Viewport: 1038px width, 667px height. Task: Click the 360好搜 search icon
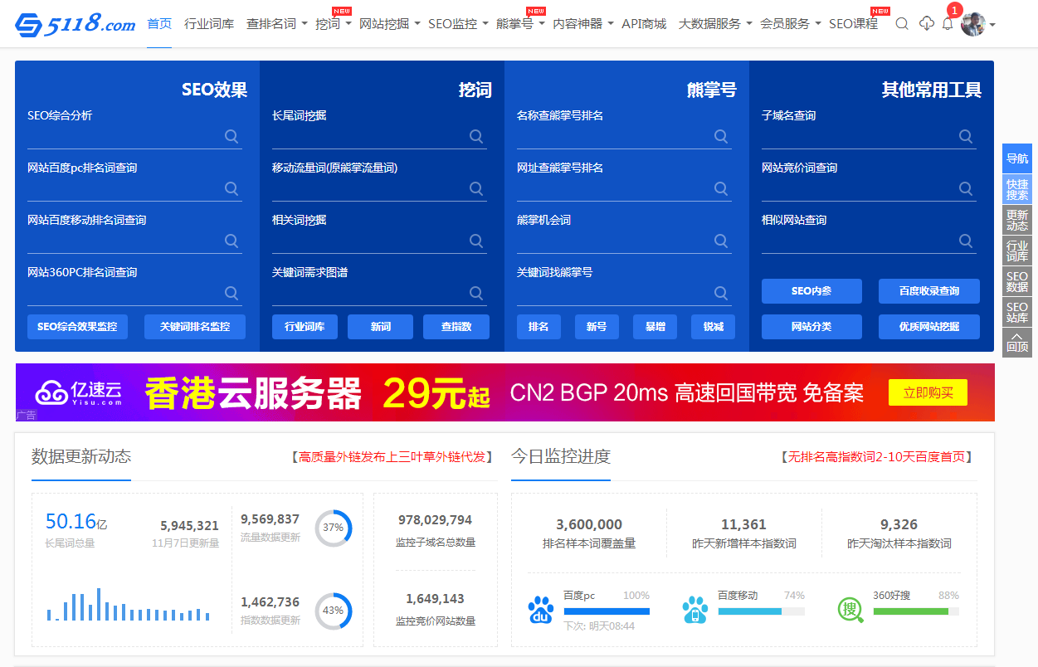(850, 610)
